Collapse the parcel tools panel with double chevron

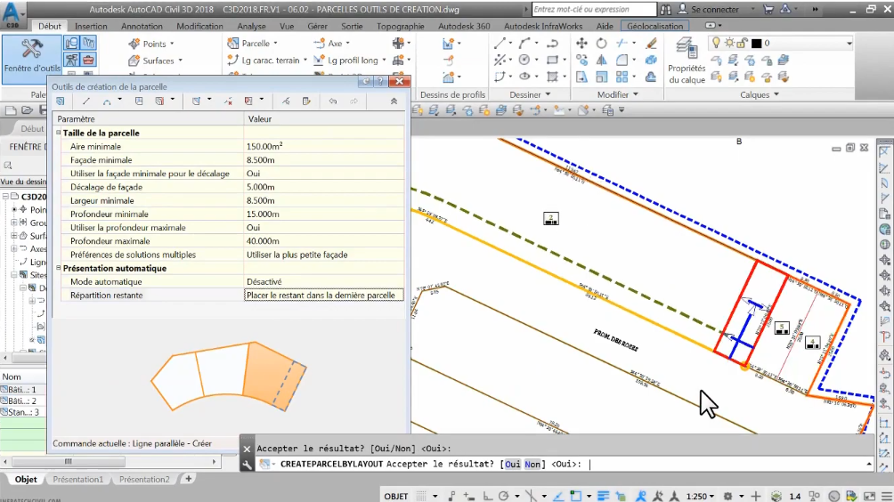point(394,101)
